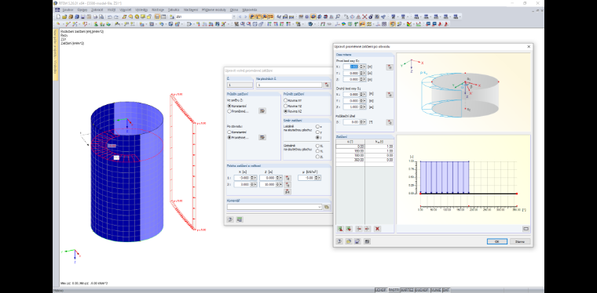
Task: Click units and decimals icon in load dialog
Action: (x=240, y=219)
